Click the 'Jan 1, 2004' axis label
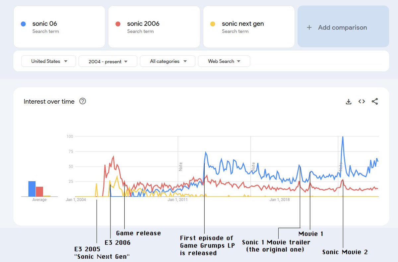The image size is (398, 262). coord(76,200)
